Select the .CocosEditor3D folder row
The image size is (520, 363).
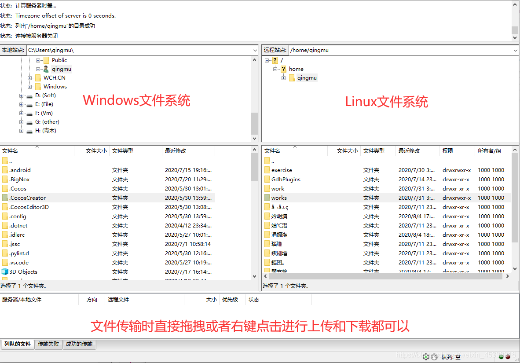point(107,207)
